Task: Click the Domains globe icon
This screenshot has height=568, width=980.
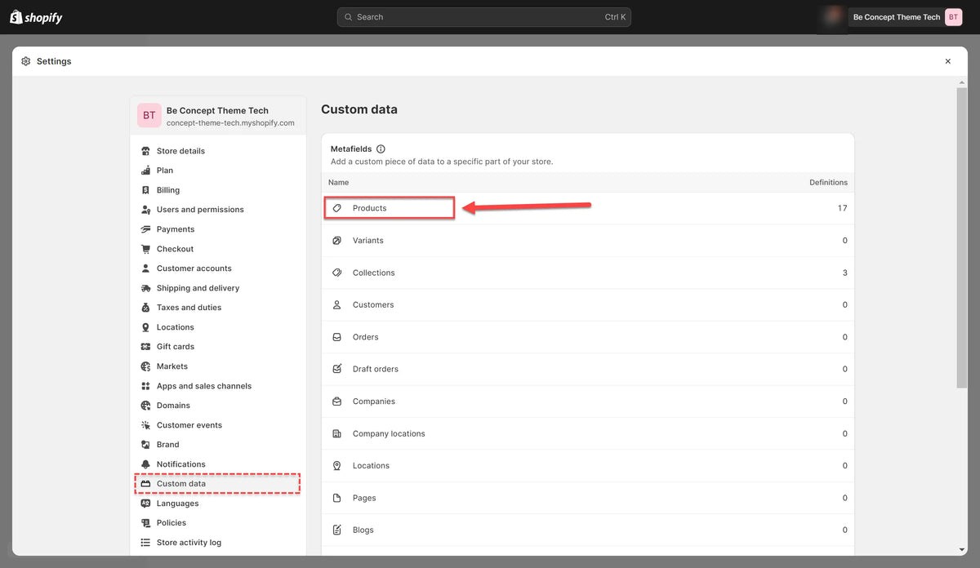Action: point(145,406)
